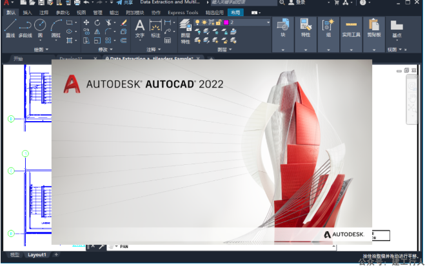Open the Parametric (参数化) ribbon tab
The height and width of the screenshot is (266, 425).
[63, 12]
